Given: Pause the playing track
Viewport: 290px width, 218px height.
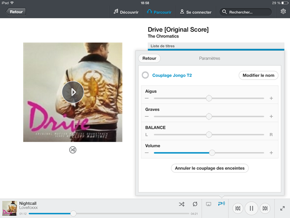Looking at the screenshot, I should point(251,208).
